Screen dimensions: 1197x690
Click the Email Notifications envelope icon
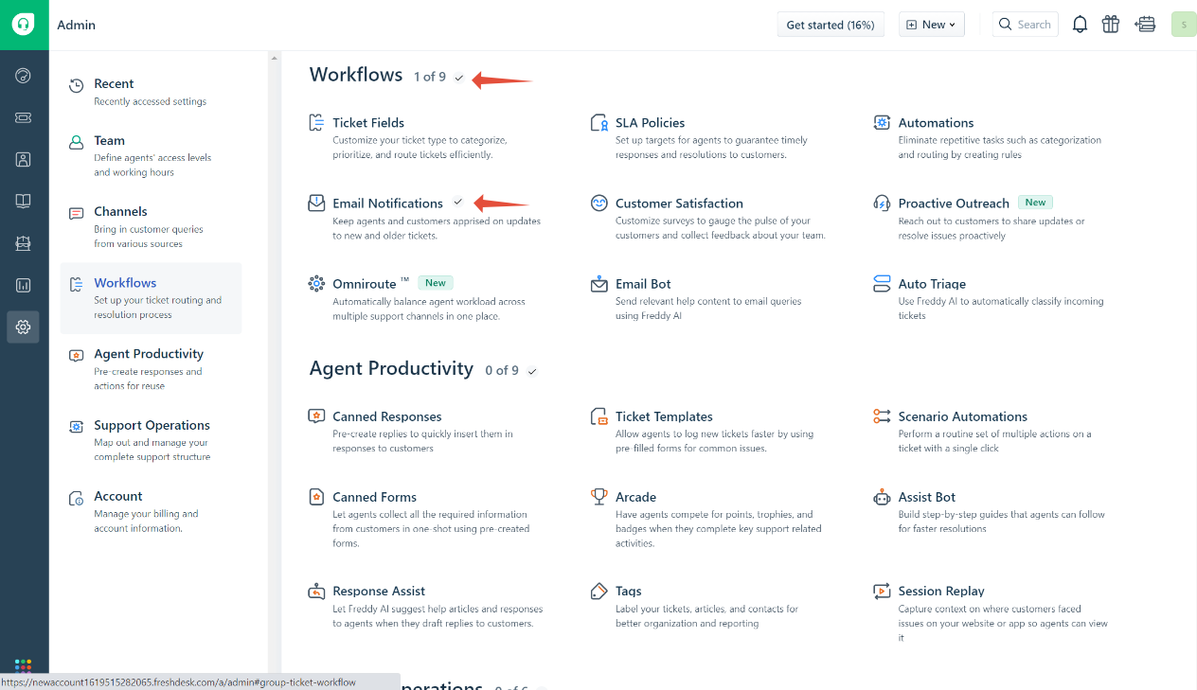tap(317, 203)
